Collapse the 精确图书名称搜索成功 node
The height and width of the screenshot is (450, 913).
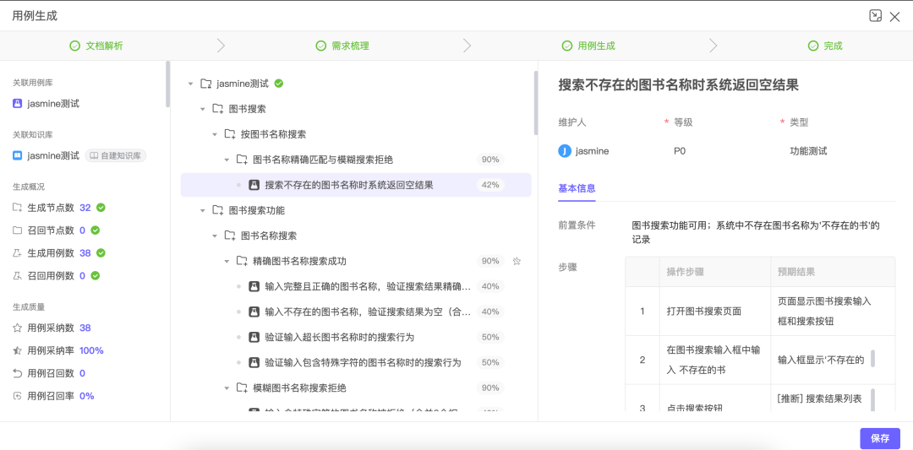coord(227,262)
